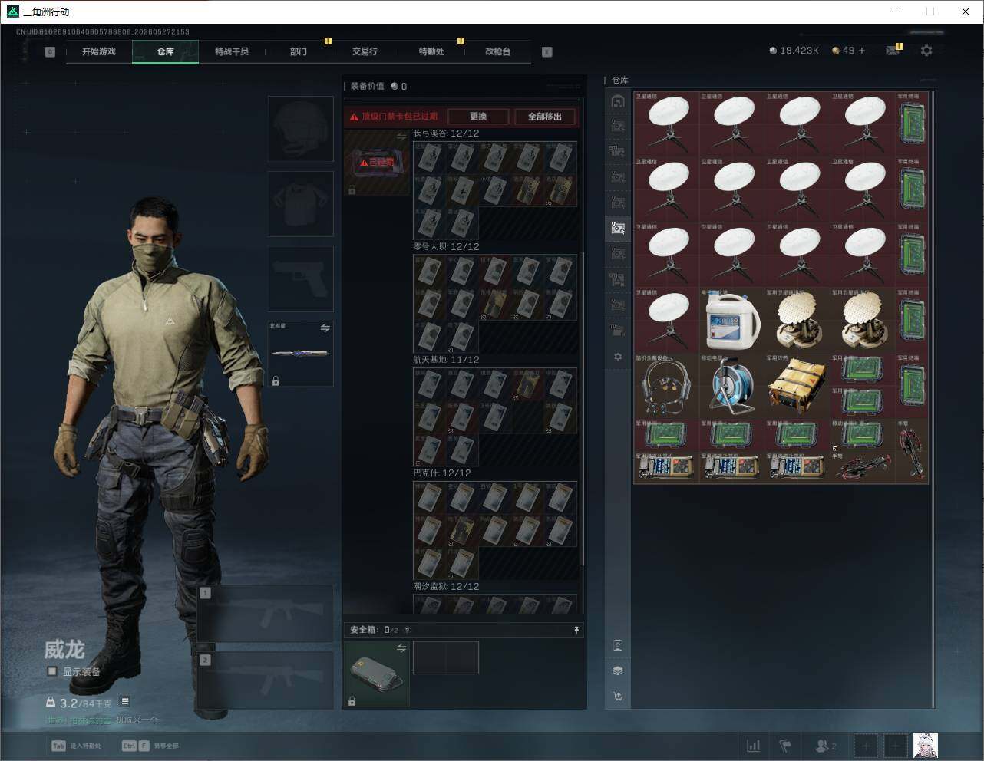984x761 pixels.
Task: Open the 特战干员 tab
Action: click(232, 52)
